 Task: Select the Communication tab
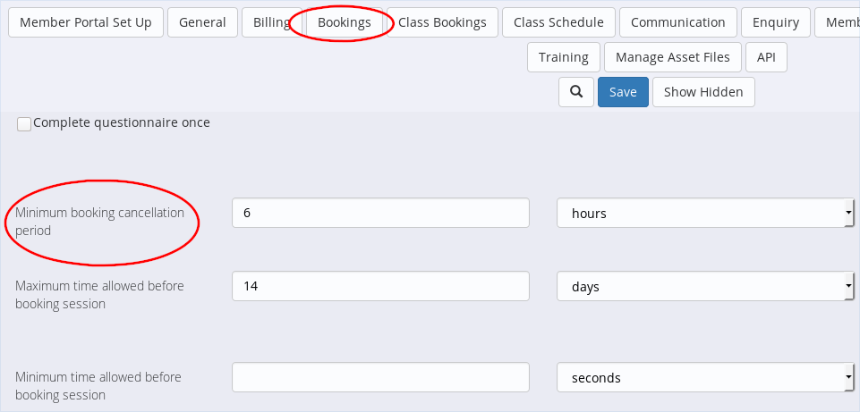click(x=678, y=22)
